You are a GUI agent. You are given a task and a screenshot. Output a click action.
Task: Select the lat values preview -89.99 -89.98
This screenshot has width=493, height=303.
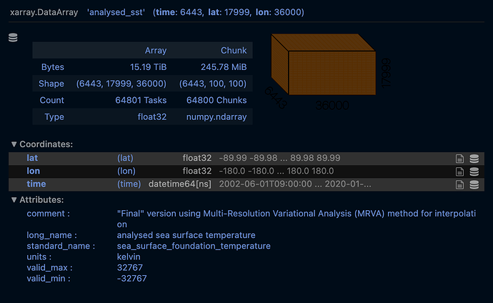(x=249, y=158)
